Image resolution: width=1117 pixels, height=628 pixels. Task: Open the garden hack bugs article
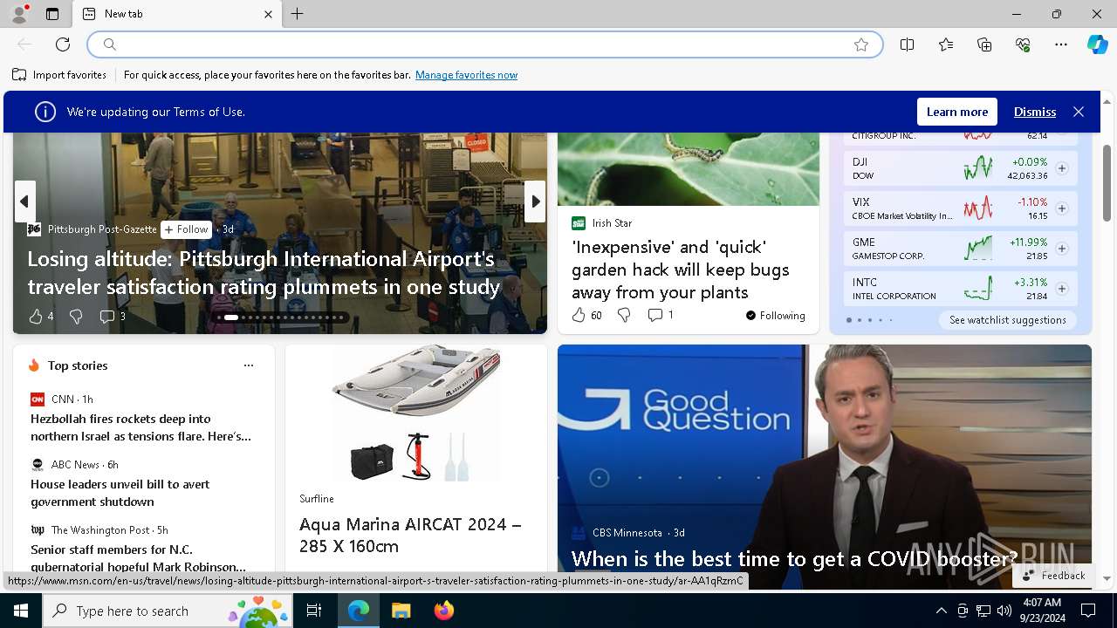tap(681, 270)
